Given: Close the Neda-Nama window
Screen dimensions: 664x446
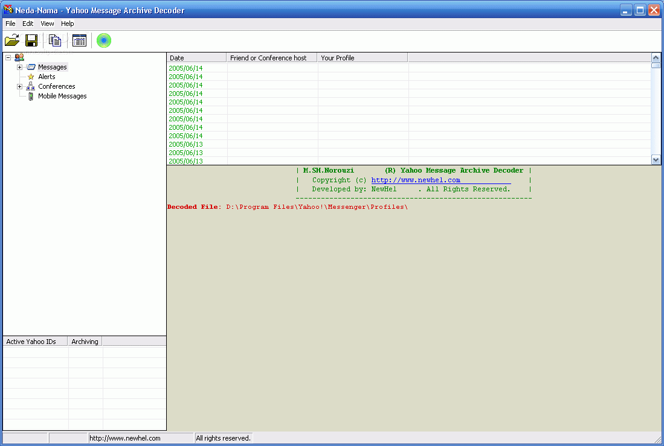Looking at the screenshot, I should (x=654, y=10).
